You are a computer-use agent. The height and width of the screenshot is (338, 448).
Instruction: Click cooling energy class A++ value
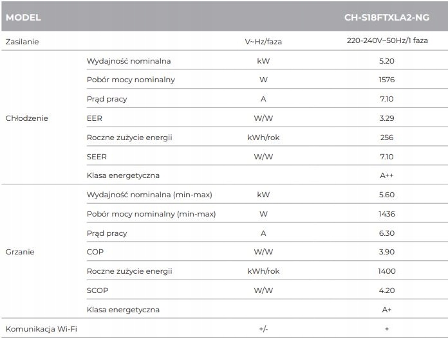coord(387,175)
